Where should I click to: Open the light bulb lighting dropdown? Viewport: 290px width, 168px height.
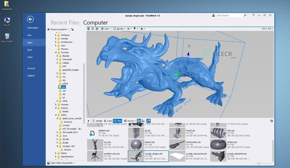[x=136, y=29]
